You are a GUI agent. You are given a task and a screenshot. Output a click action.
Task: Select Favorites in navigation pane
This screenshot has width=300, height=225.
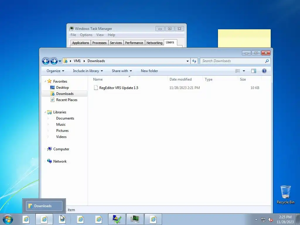click(x=60, y=81)
